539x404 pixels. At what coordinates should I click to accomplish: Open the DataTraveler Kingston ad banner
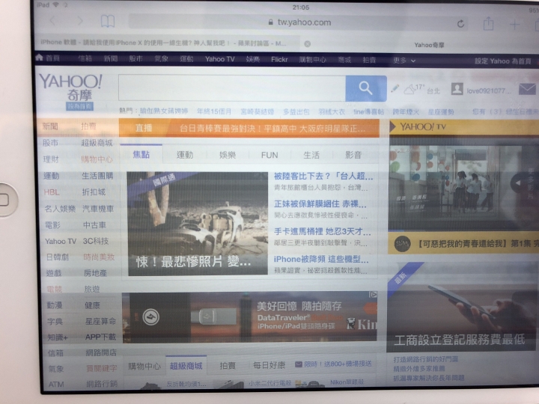coord(250,317)
